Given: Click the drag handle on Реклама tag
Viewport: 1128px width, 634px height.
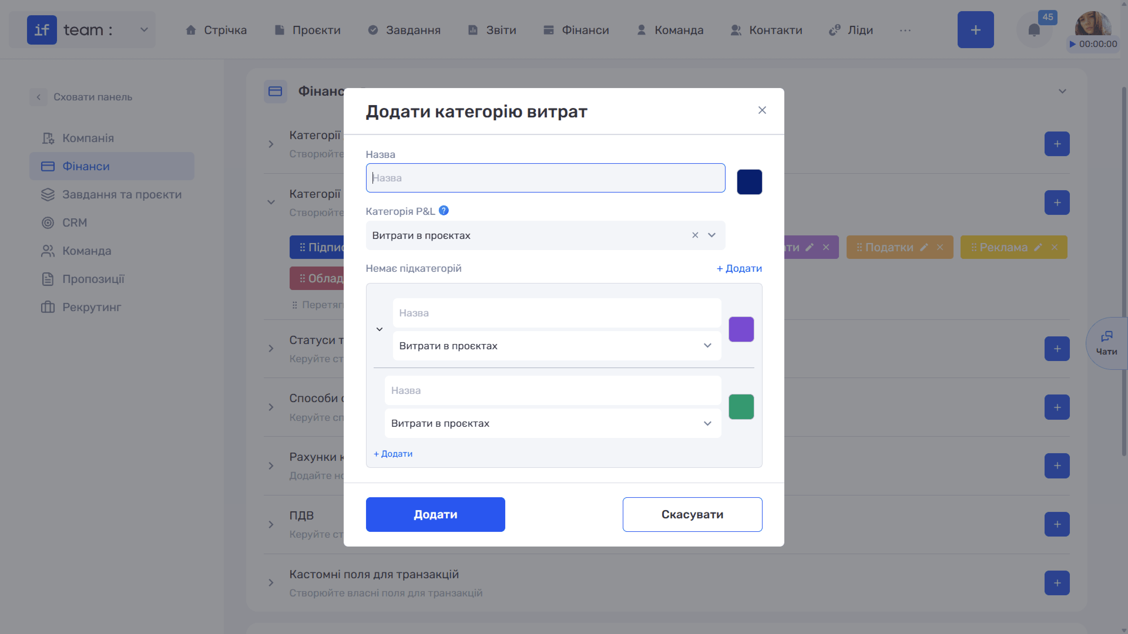Looking at the screenshot, I should [973, 247].
